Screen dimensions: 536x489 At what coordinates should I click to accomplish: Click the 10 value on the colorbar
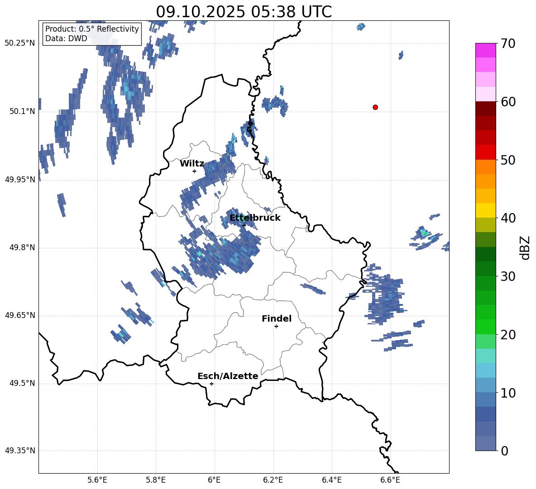(x=508, y=393)
